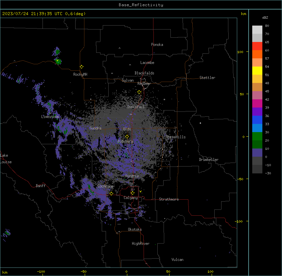Click the 100 tick on right vertical axis
The height and width of the screenshot is (276, 282).
coord(240,52)
